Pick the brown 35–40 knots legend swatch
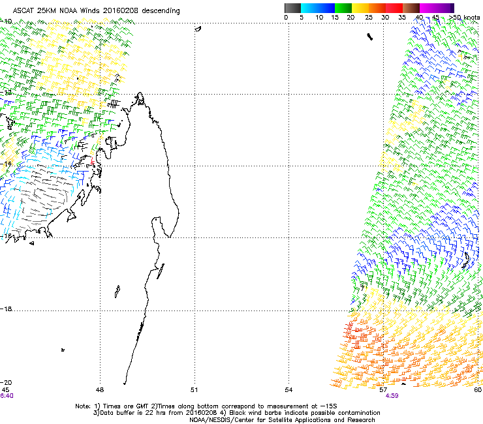The image size is (483, 424). tap(411, 8)
